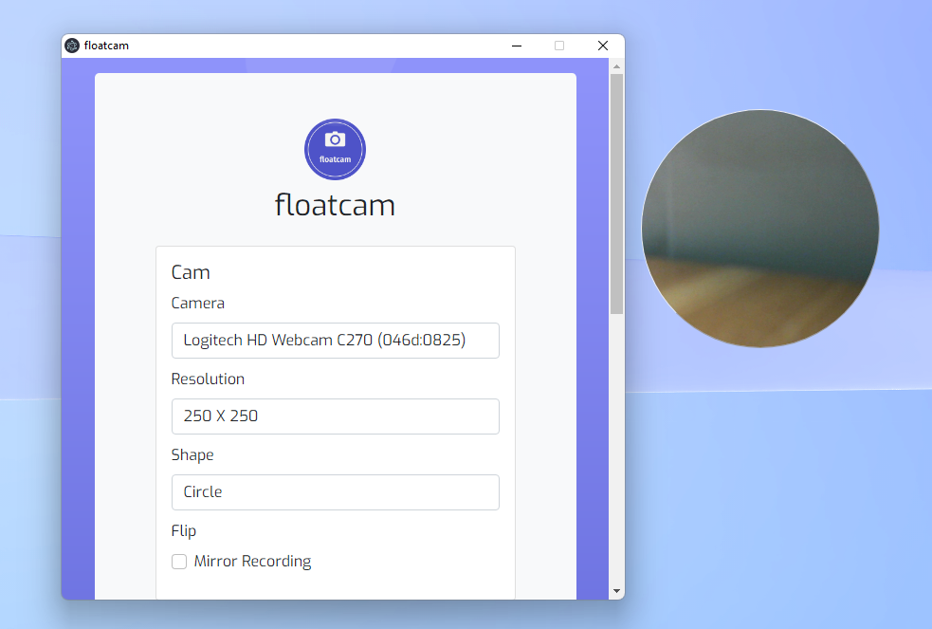Image resolution: width=932 pixels, height=629 pixels.
Task: Click the floatcam heading text
Action: (335, 205)
